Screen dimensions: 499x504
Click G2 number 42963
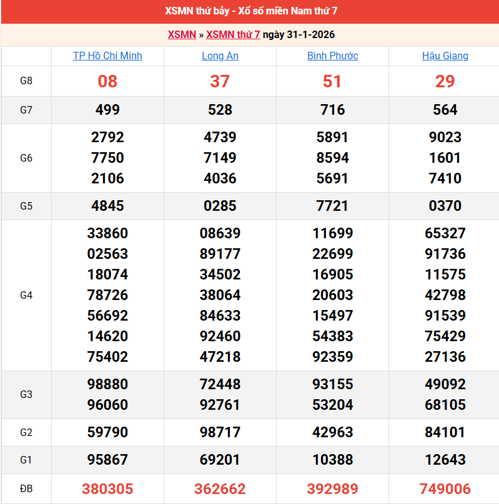(332, 432)
